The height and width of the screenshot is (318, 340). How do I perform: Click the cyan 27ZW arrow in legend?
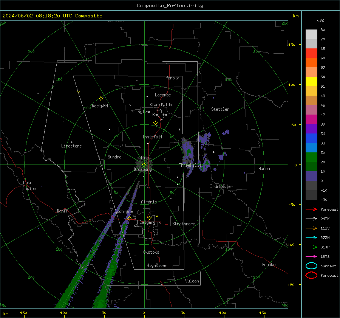click(x=311, y=238)
